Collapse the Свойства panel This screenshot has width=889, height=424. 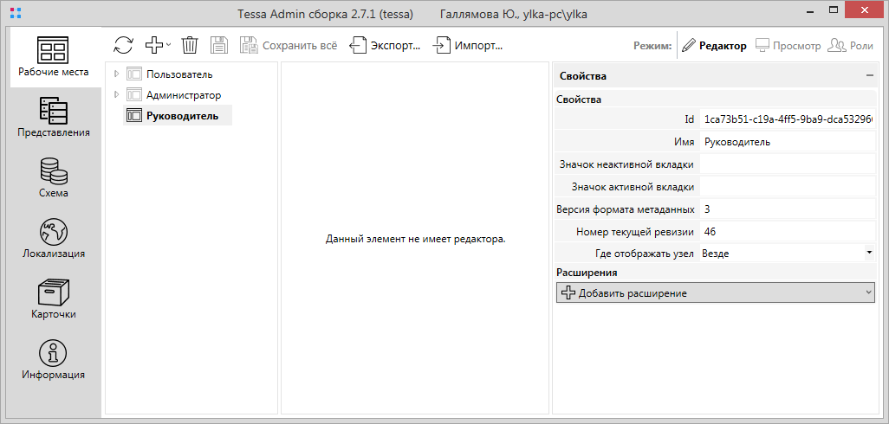click(x=869, y=76)
